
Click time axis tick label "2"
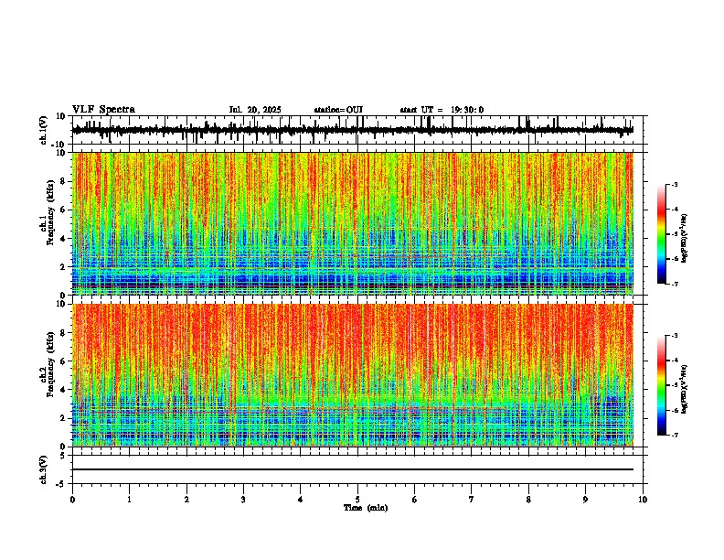pos(186,500)
